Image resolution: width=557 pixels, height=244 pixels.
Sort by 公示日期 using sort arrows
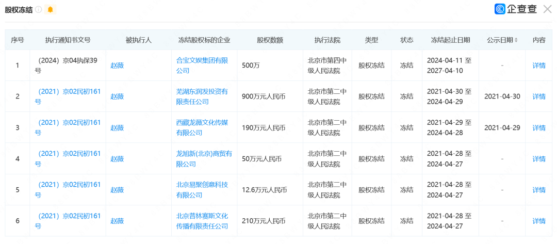click(x=516, y=40)
